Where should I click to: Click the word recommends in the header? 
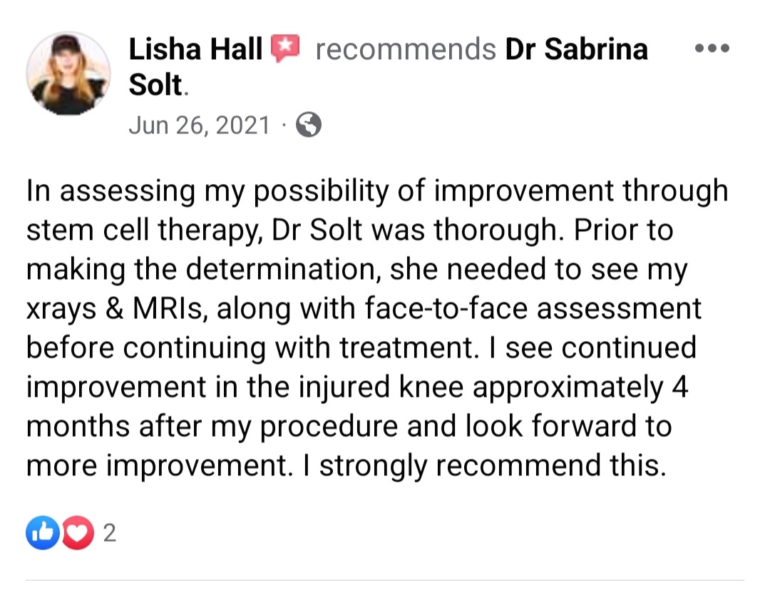(406, 50)
